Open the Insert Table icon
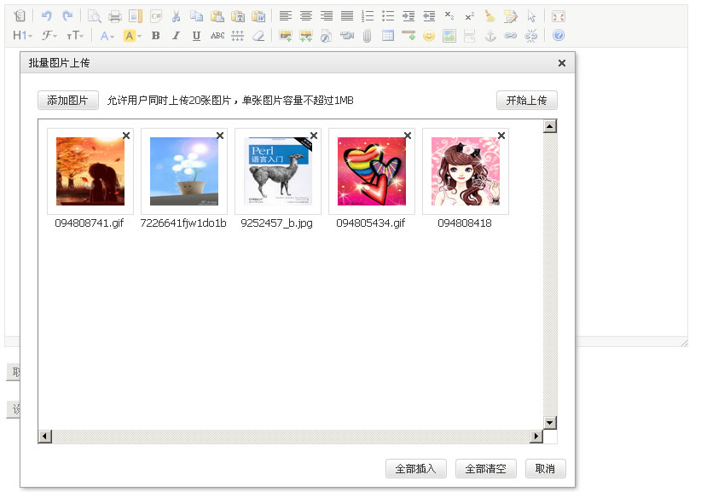 (387, 35)
